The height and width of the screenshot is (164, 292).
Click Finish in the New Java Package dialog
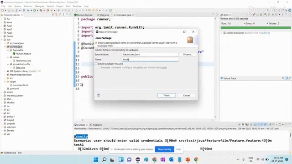pyautogui.click(x=167, y=95)
